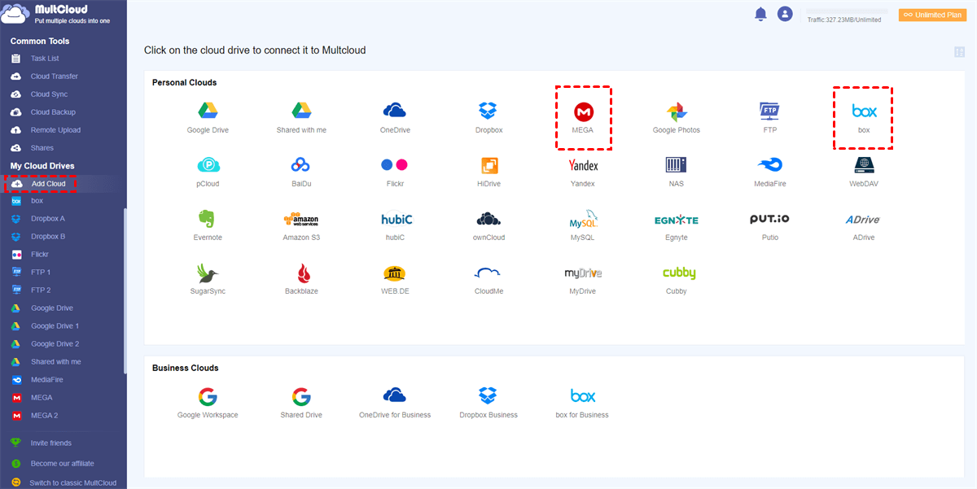977x489 pixels.
Task: Select Putio cloud
Action: (770, 225)
